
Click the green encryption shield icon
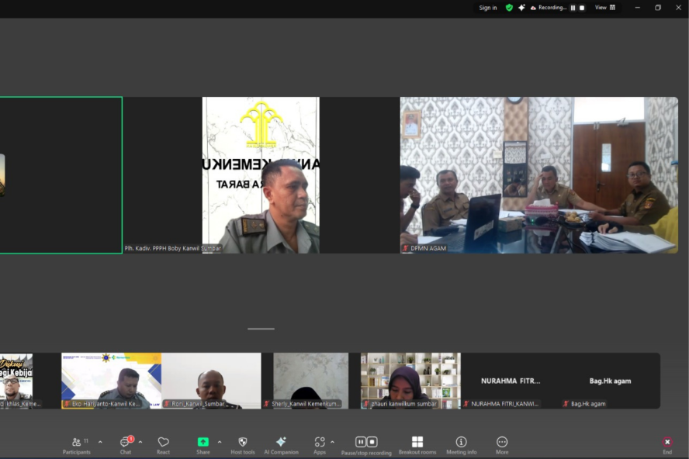509,8
